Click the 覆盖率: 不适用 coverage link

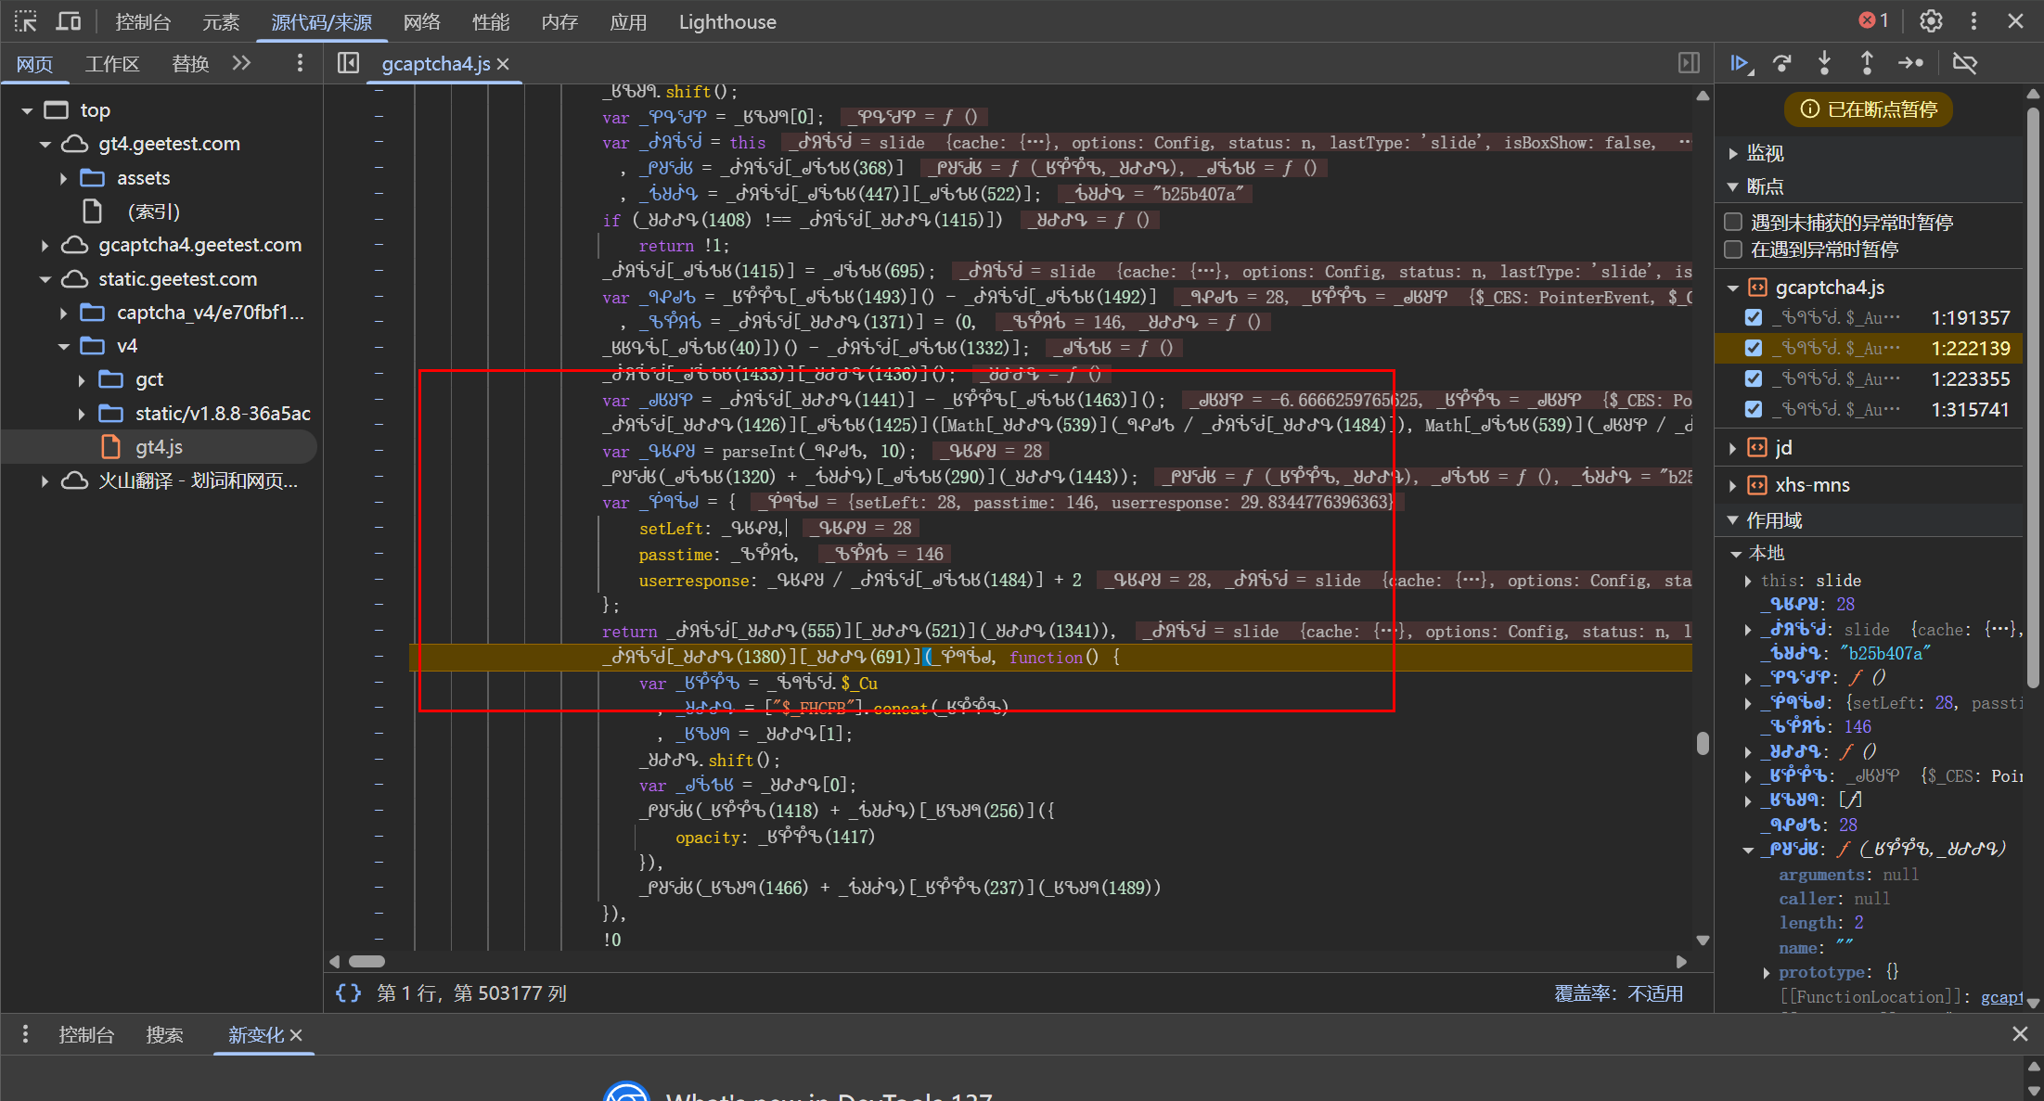(x=1618, y=993)
